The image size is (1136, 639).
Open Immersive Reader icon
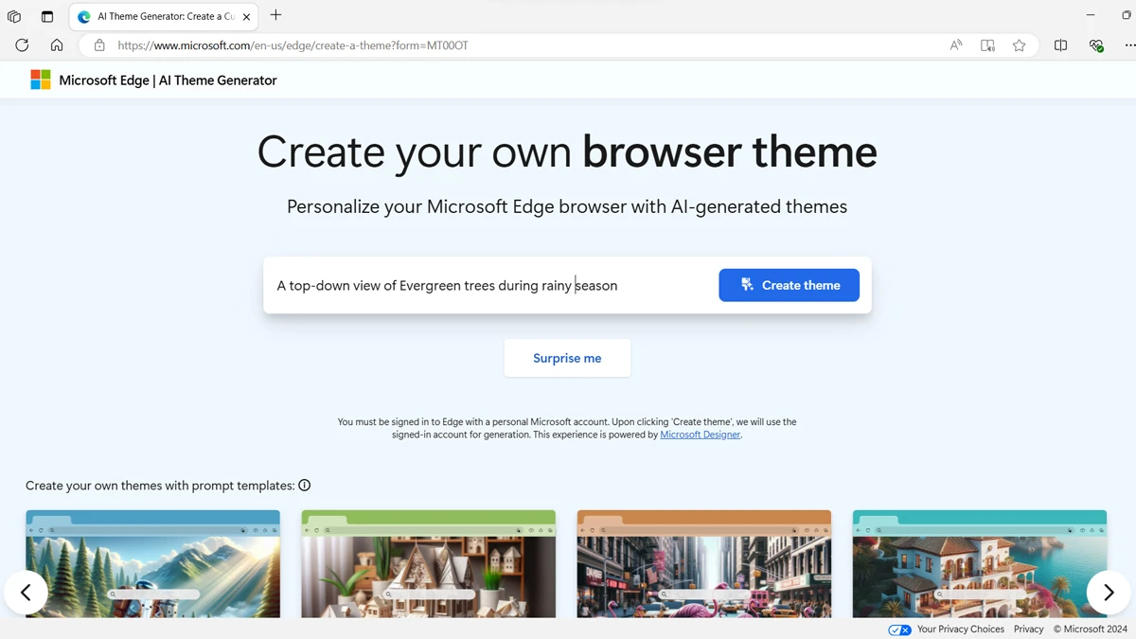(987, 45)
